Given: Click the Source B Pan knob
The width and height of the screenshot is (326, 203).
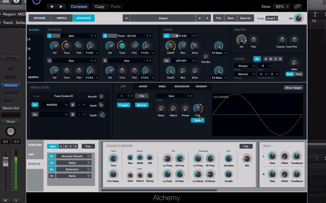Looking at the screenshot, I should point(134,46).
